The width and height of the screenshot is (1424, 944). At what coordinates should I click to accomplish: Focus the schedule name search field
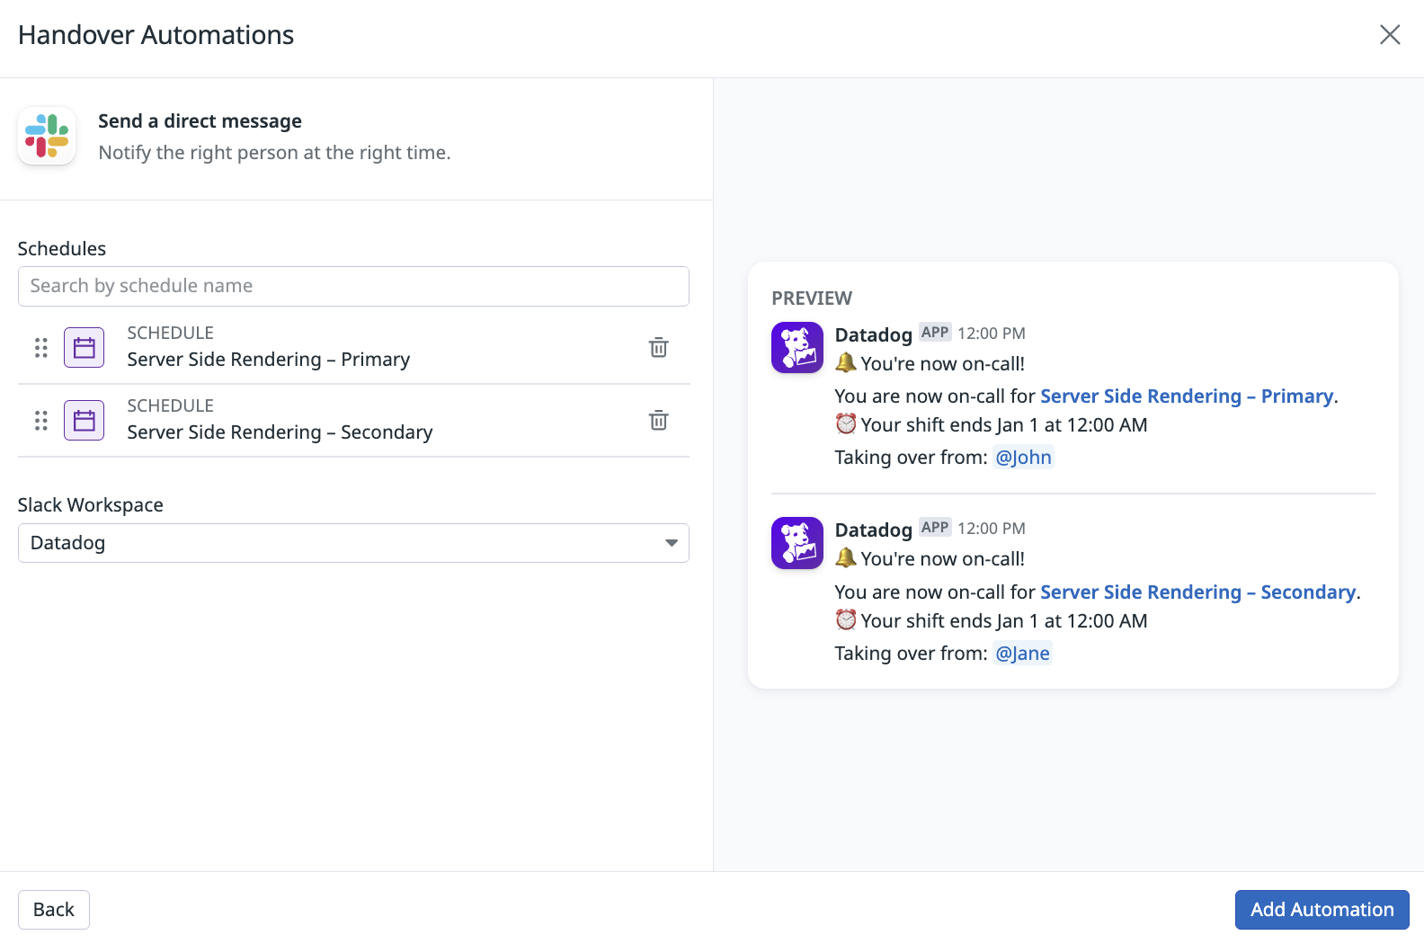(x=352, y=286)
